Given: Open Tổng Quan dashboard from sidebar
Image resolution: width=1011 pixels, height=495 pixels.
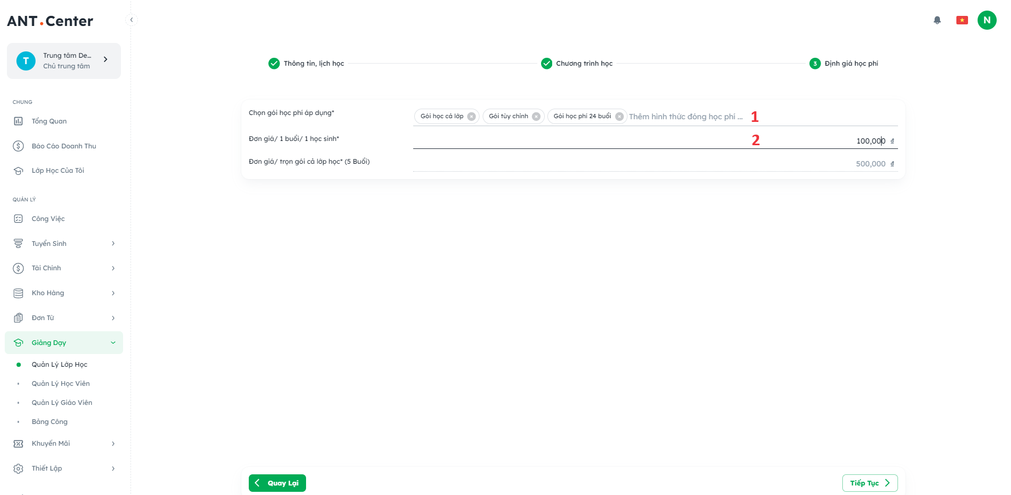Looking at the screenshot, I should click(x=49, y=121).
